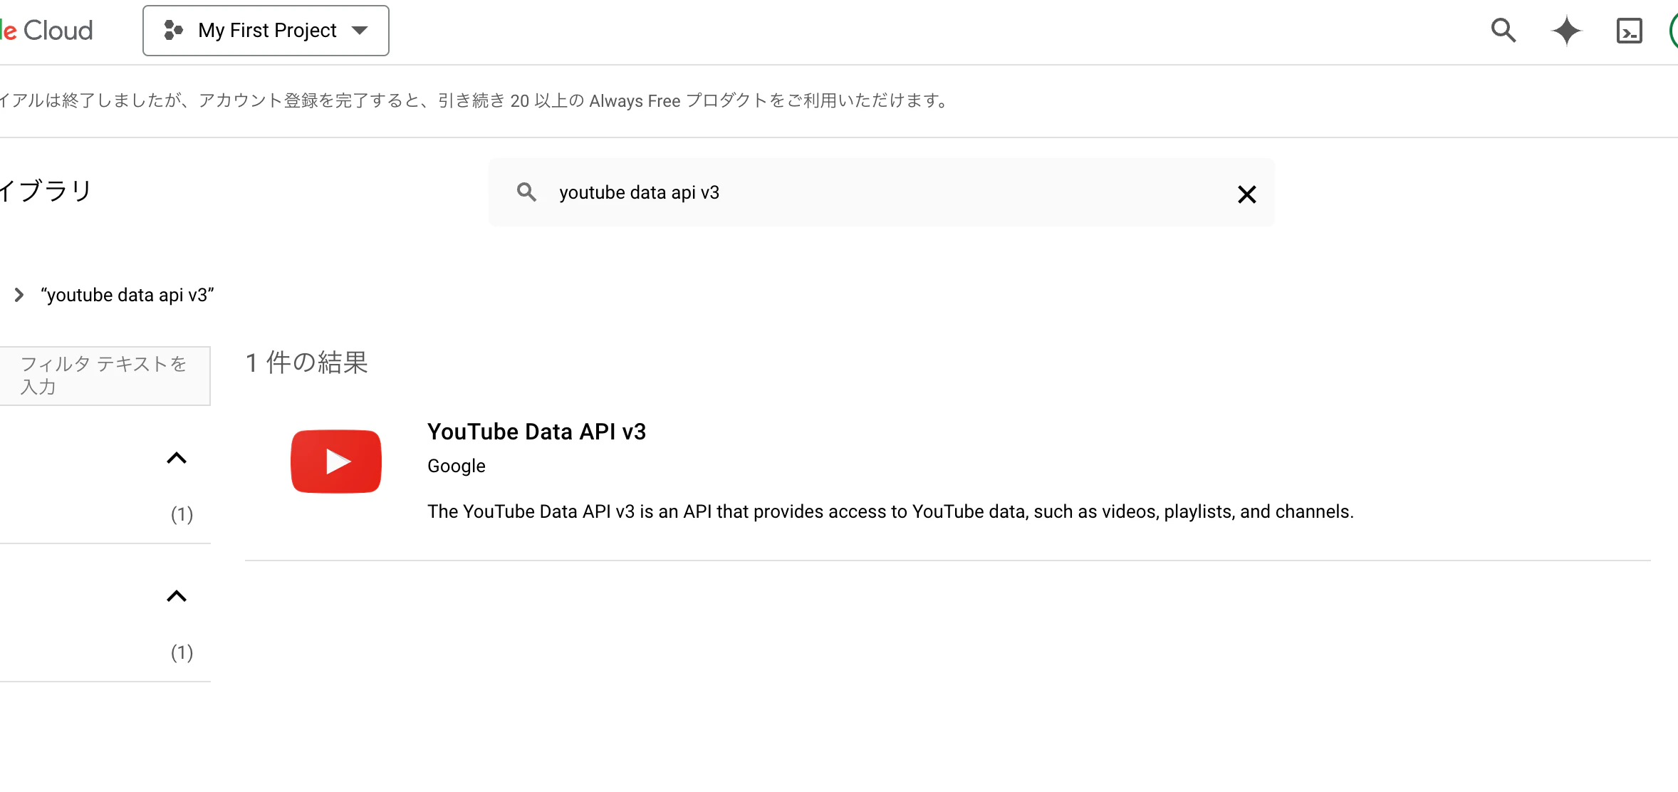Screen dimensions: 1678x792
Task: Collapse the first filter section chevron
Action: [x=177, y=458]
